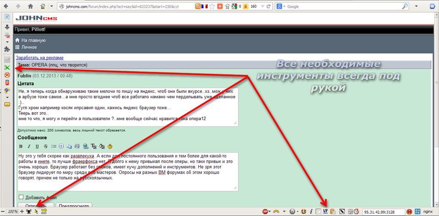The height and width of the screenshot is (216, 439).
Task: Open the "Личное" menu item
Action: pos(28,47)
